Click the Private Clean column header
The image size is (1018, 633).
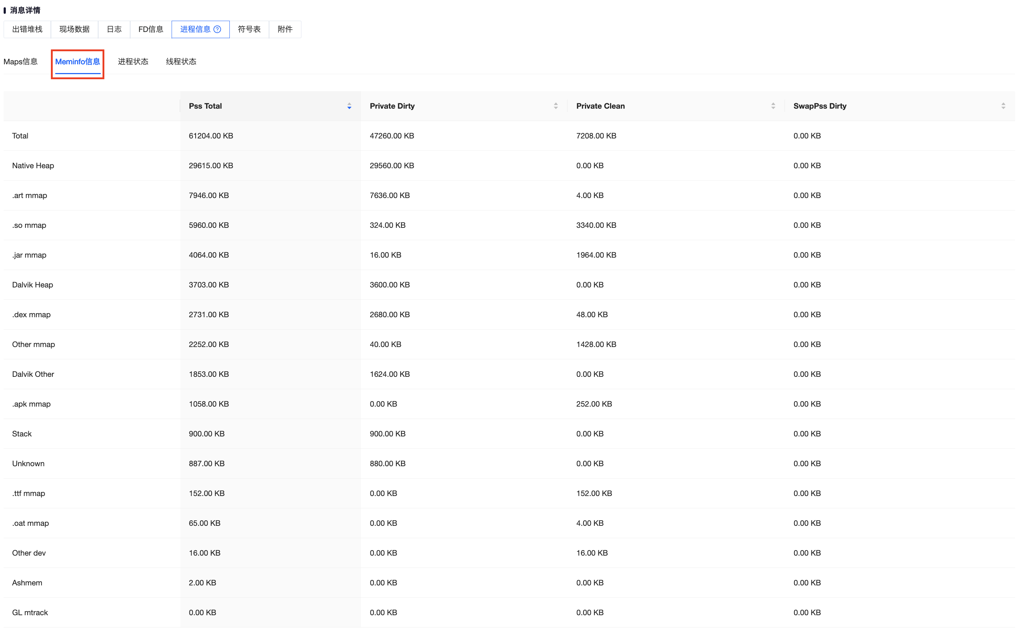(676, 106)
